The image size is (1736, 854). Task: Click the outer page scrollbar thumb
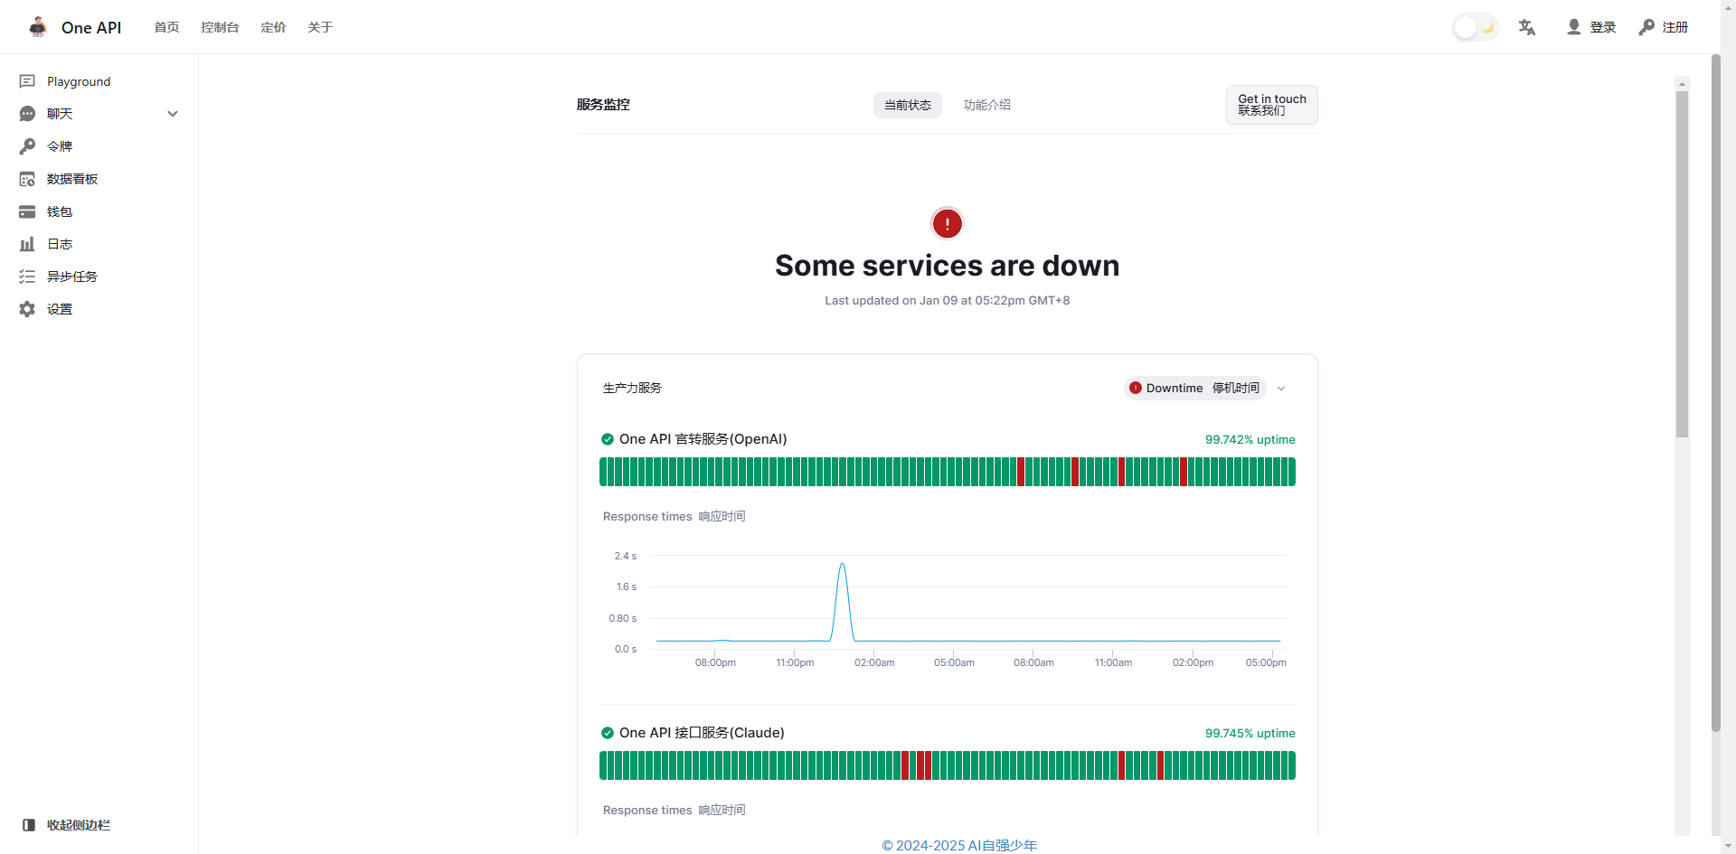point(1716,393)
